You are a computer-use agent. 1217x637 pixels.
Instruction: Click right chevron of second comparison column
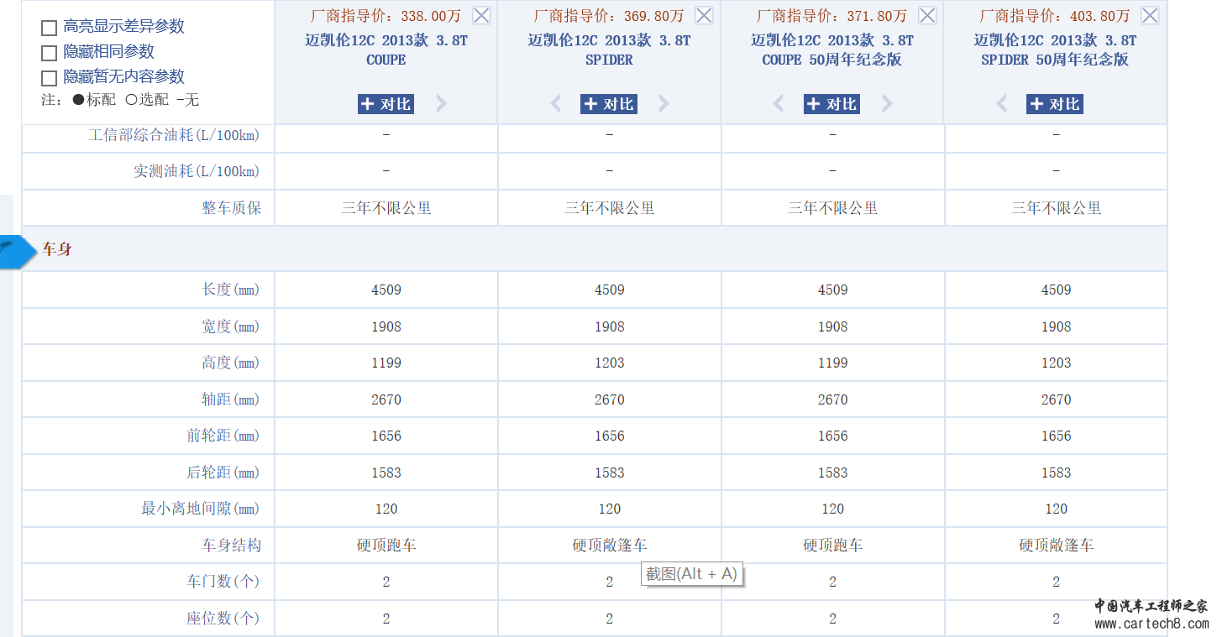pos(664,103)
